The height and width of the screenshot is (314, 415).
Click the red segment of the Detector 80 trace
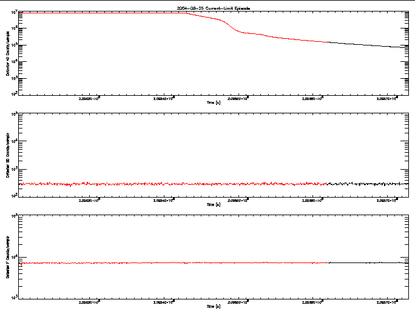(x=172, y=184)
